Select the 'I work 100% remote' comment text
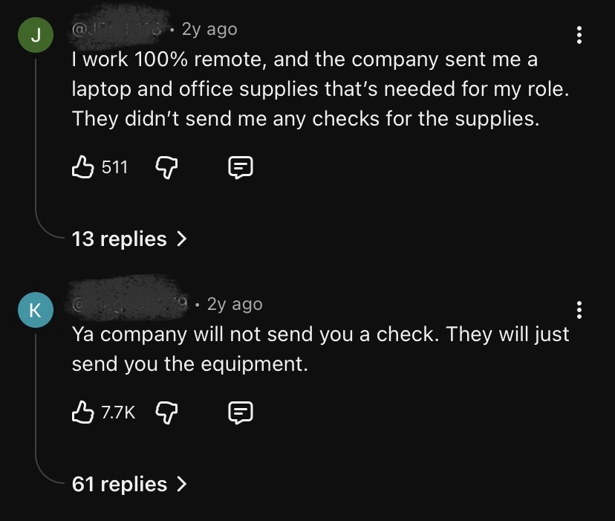This screenshot has height=521, width=615. click(305, 88)
